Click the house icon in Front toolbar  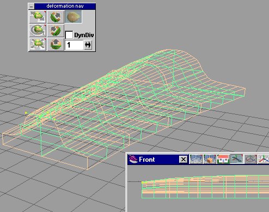tap(223, 159)
